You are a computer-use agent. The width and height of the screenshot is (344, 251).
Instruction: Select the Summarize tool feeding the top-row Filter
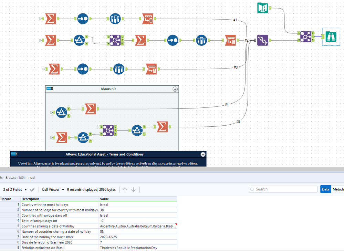pos(51,40)
